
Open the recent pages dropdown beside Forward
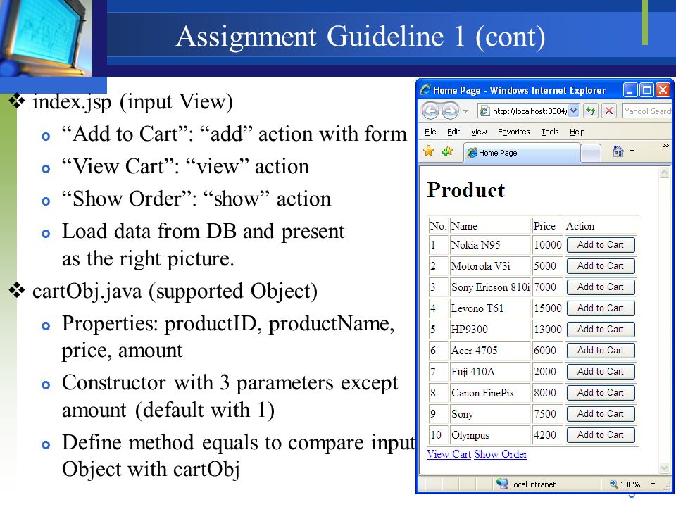pyautogui.click(x=465, y=111)
